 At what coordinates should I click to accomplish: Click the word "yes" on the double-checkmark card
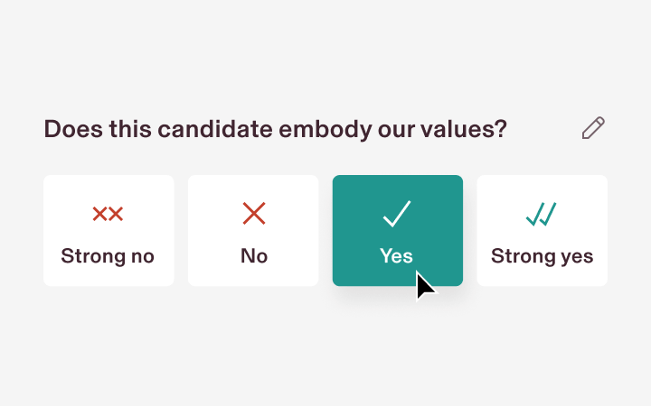point(576,256)
